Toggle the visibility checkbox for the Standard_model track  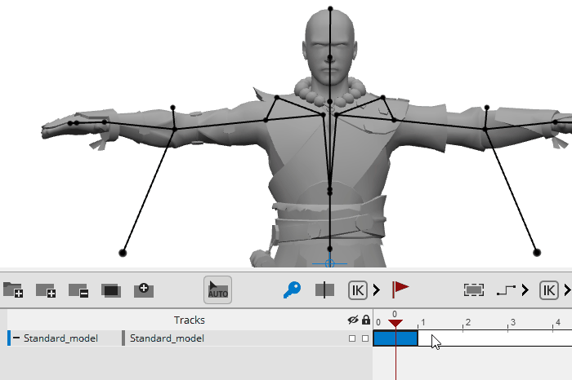pos(352,338)
